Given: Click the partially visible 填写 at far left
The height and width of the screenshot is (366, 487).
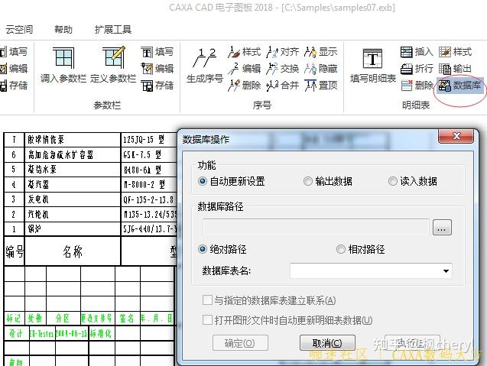Looking at the screenshot, I should (x=14, y=51).
